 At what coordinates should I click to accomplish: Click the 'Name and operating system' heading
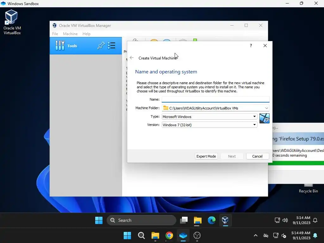point(166,72)
